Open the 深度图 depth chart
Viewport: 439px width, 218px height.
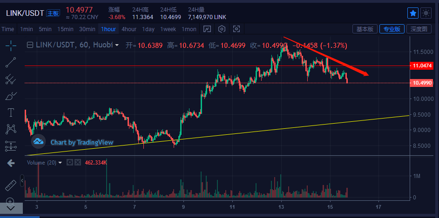coord(419,29)
